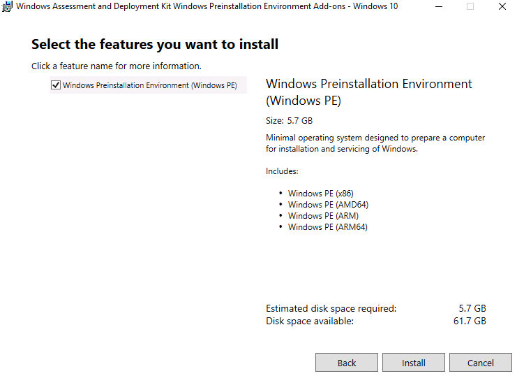517x376 pixels.
Task: Click the disabled maximize button
Action: pos(470,6)
